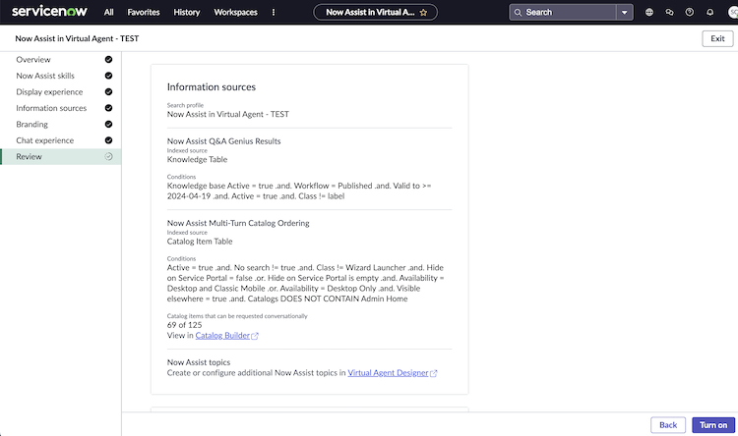Image resolution: width=738 pixels, height=436 pixels.
Task: Click the Knowledge Table text
Action: tap(197, 160)
